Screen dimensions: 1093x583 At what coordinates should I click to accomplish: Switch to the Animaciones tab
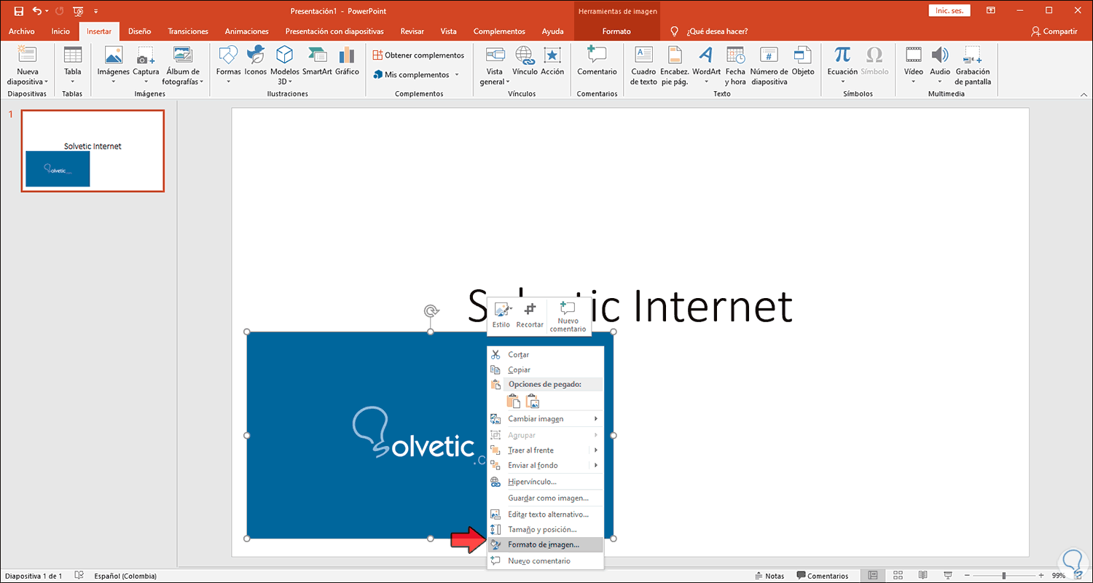pos(247,31)
